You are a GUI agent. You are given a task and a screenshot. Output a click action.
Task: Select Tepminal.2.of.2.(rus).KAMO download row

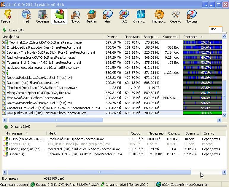point(112,42)
